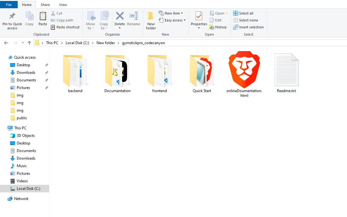The width and height of the screenshot is (347, 217).
Task: Click the Paste clipboard icon
Action: [43, 16]
